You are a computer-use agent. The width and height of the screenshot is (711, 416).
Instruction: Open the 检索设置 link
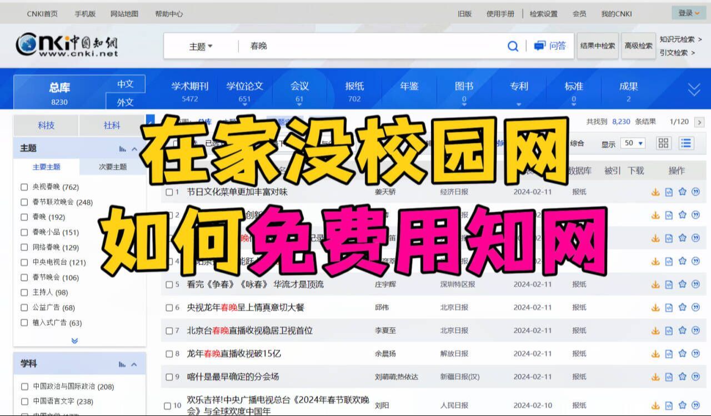point(544,14)
